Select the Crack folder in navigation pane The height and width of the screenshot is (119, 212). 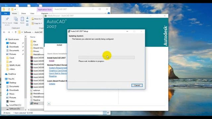[12, 58]
